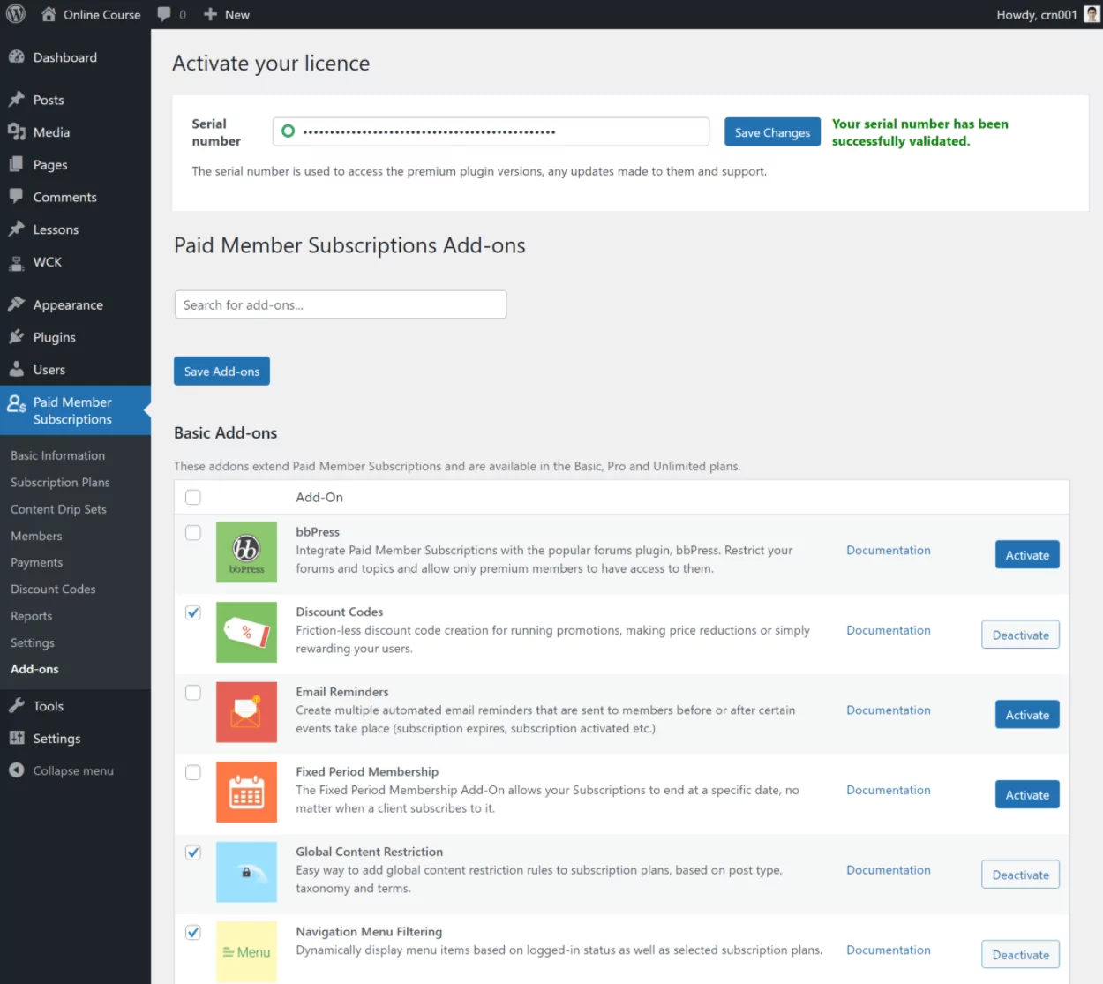Click the Search for add-ons field

point(341,304)
